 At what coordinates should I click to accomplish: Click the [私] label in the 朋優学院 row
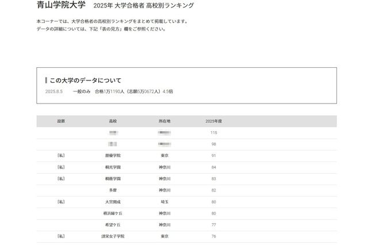pyautogui.click(x=61, y=156)
